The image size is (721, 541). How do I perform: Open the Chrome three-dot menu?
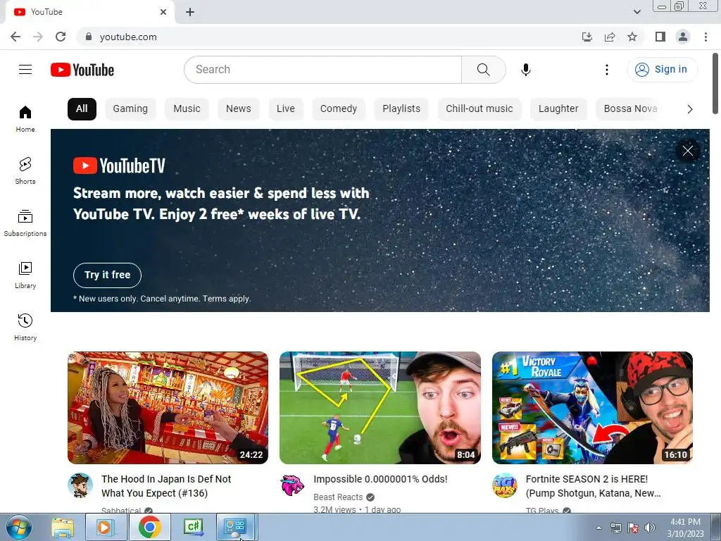click(706, 37)
